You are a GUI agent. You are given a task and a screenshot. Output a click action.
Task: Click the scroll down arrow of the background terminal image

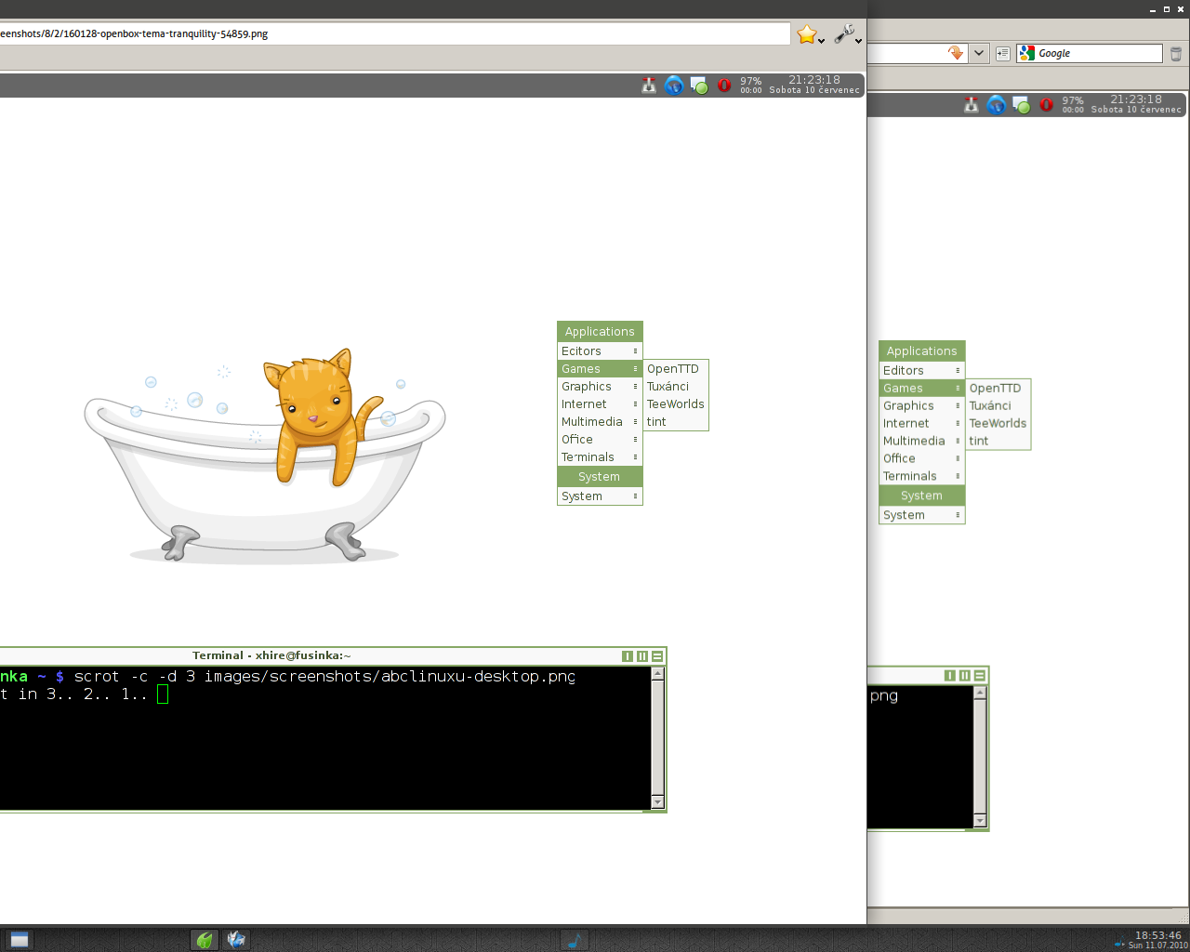[x=980, y=821]
